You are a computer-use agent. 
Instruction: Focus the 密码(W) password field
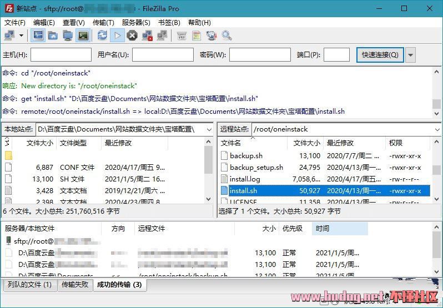[260, 54]
